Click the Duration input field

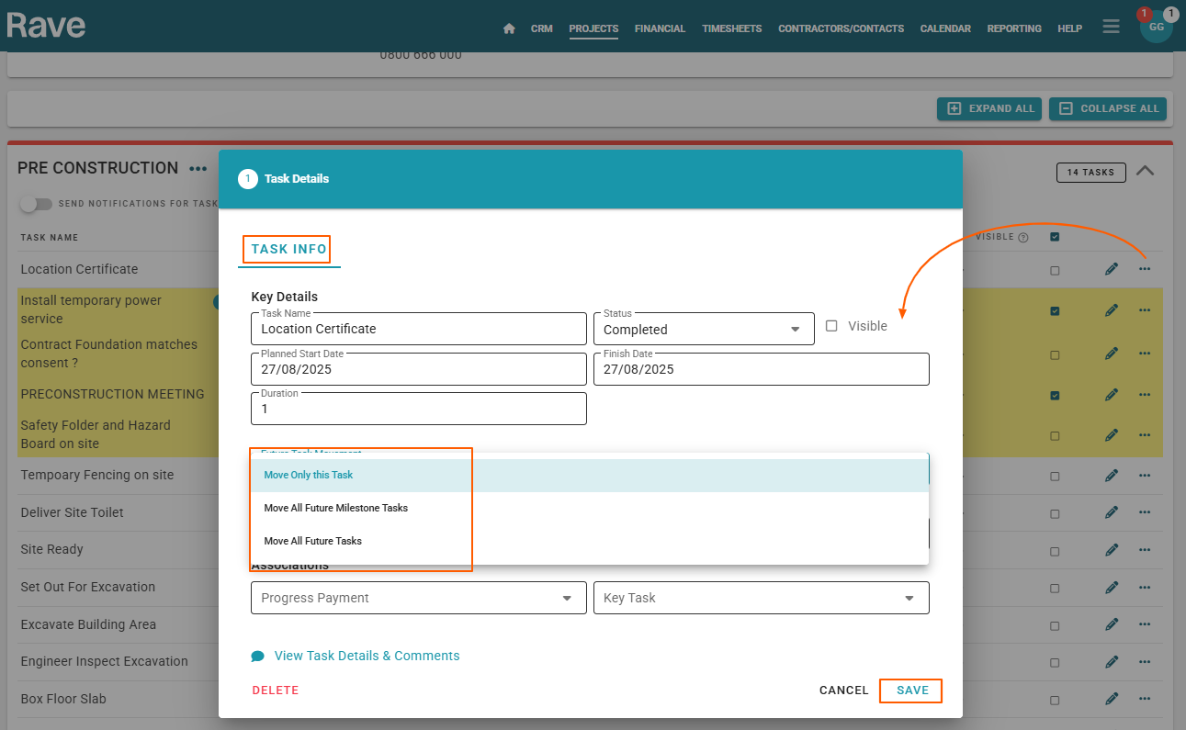pyautogui.click(x=418, y=409)
